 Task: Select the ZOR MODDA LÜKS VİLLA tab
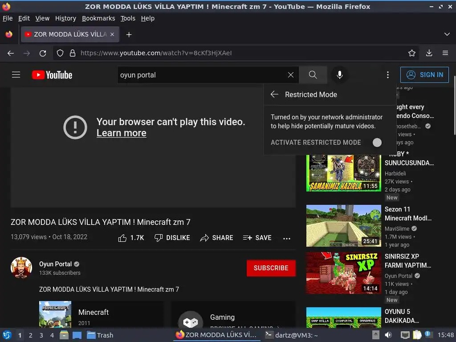tap(70, 34)
